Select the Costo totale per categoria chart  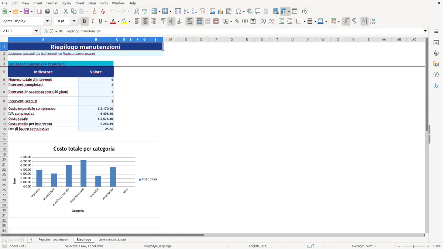(84, 180)
